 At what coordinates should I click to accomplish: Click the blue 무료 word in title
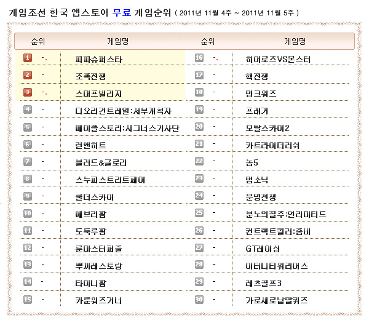[x=121, y=12]
